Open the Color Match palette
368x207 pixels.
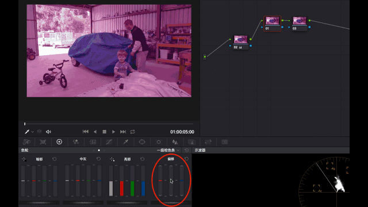tap(43, 142)
